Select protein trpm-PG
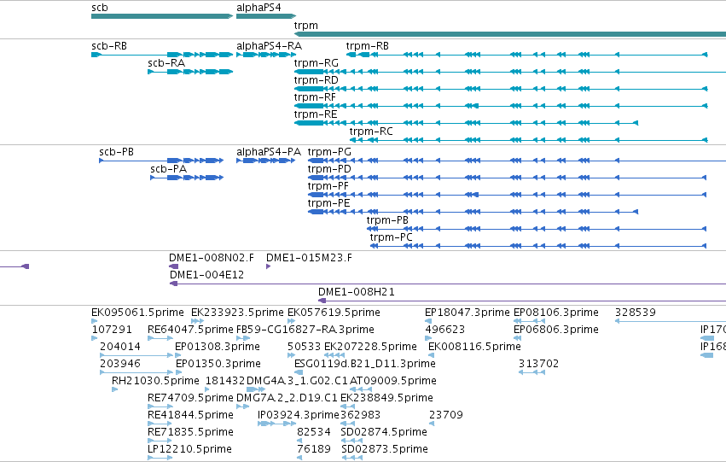 coord(517,161)
